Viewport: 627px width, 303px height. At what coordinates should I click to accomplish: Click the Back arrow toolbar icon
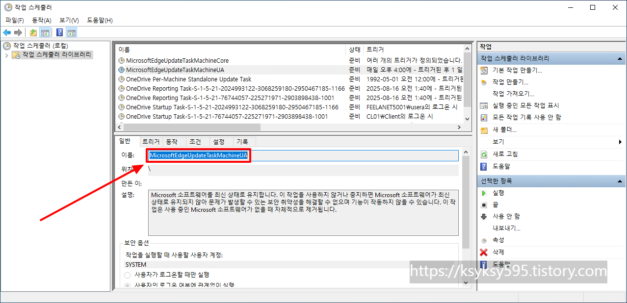coord(7,32)
